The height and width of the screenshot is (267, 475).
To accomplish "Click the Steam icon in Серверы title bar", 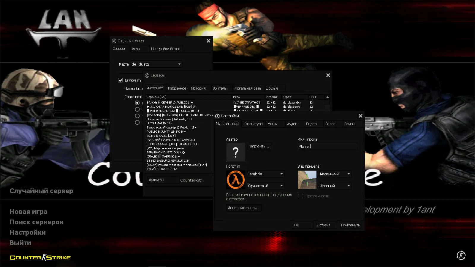I will click(x=147, y=75).
